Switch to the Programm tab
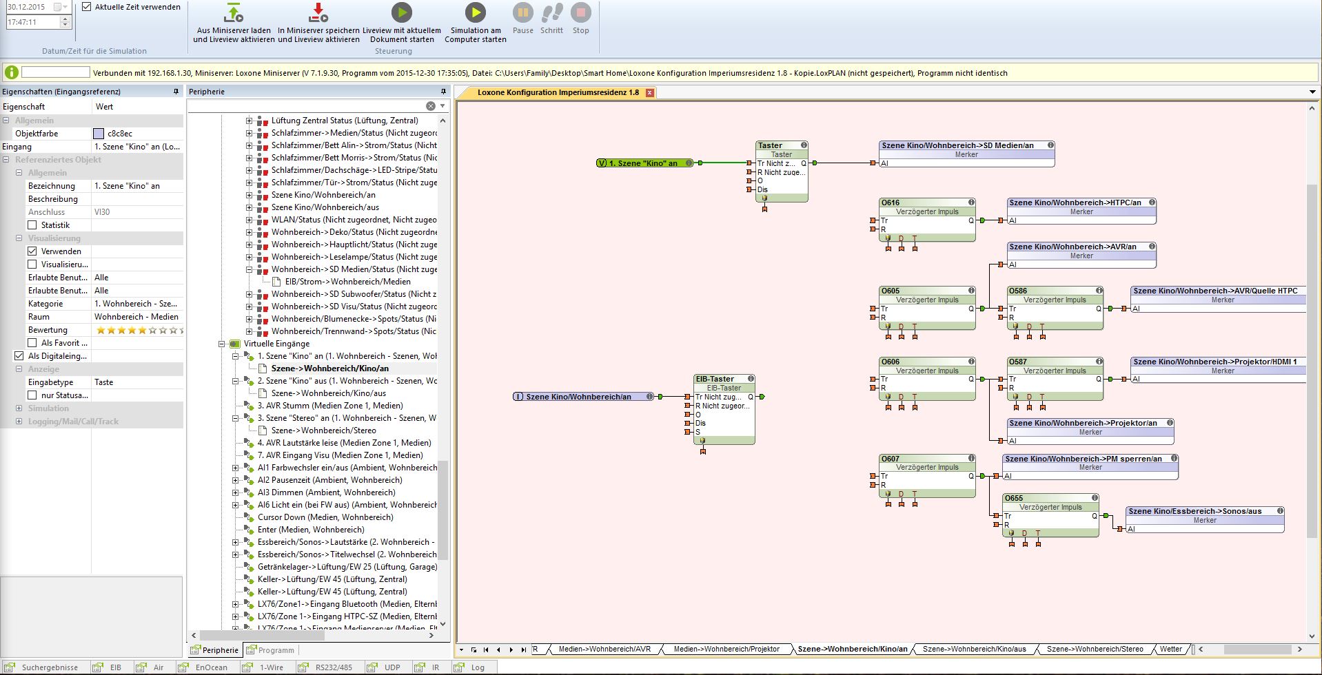The height and width of the screenshot is (675, 1322). (270, 650)
